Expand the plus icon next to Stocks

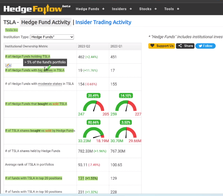156,9
